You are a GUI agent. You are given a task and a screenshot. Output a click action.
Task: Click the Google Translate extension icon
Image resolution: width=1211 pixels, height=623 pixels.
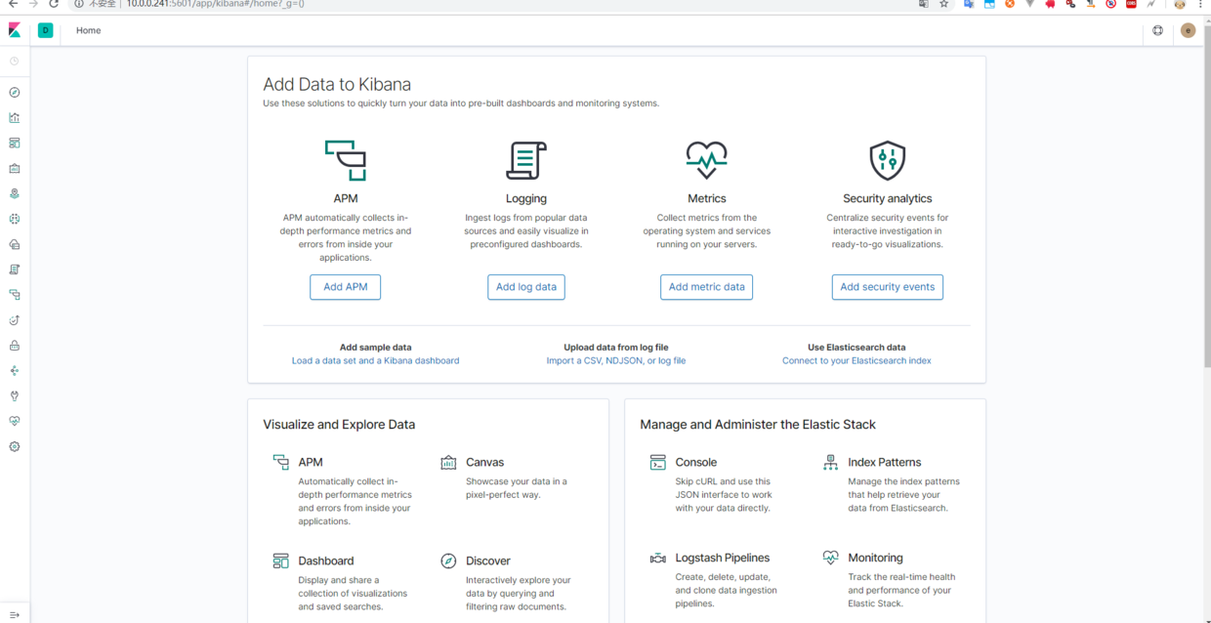click(x=969, y=4)
